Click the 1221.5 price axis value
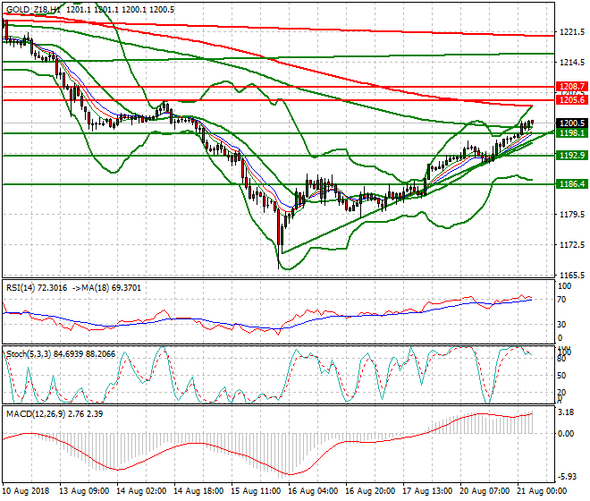 click(572, 32)
